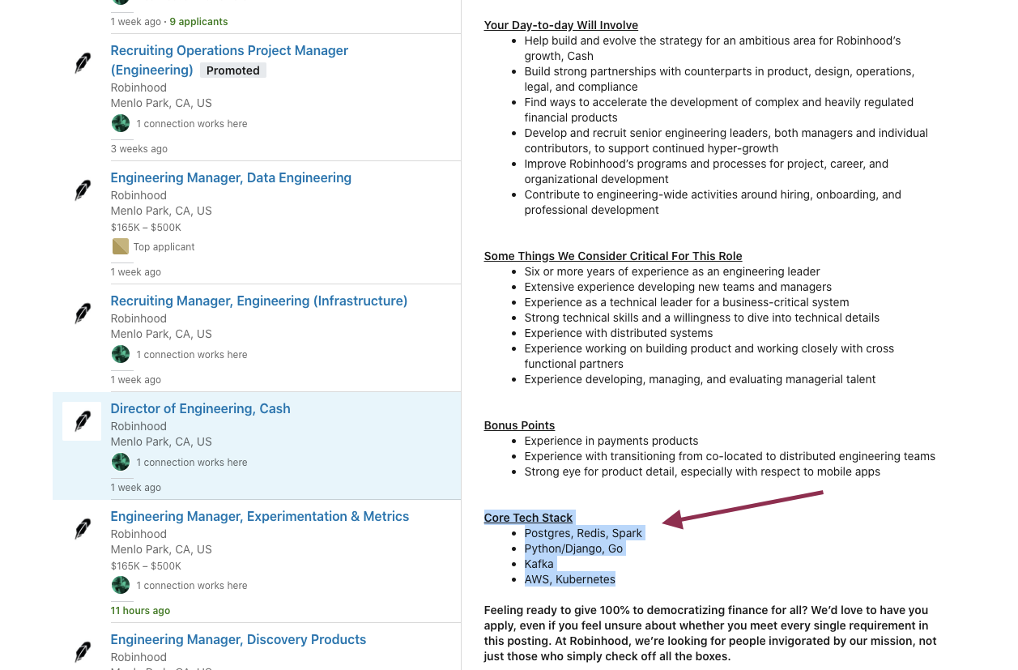Click Robinhood logo beside Recruiting Operations Project Manager
This screenshot has width=1018, height=670.
(x=83, y=62)
